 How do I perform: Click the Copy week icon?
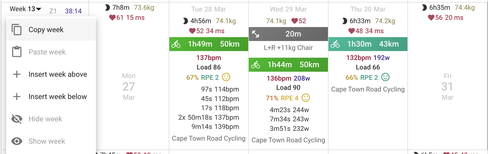coord(17,30)
